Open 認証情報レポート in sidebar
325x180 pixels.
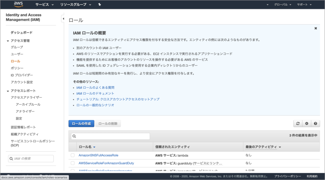pos(23,127)
